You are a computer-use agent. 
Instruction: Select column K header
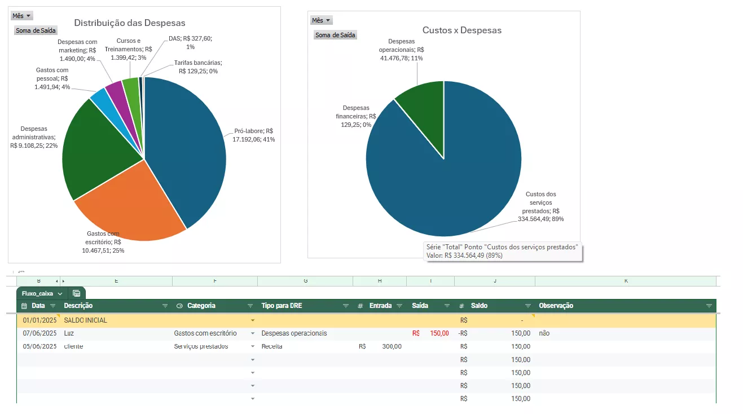pos(626,281)
